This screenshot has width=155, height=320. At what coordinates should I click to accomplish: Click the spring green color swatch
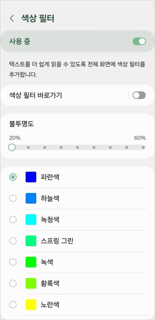pyautogui.click(x=31, y=241)
